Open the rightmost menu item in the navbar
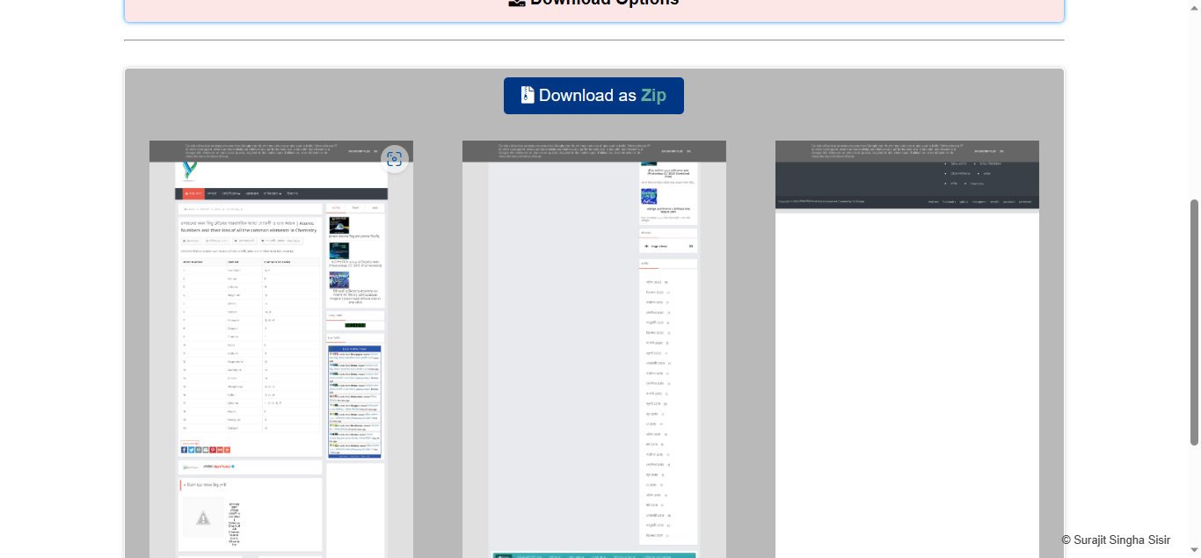 [x=292, y=193]
